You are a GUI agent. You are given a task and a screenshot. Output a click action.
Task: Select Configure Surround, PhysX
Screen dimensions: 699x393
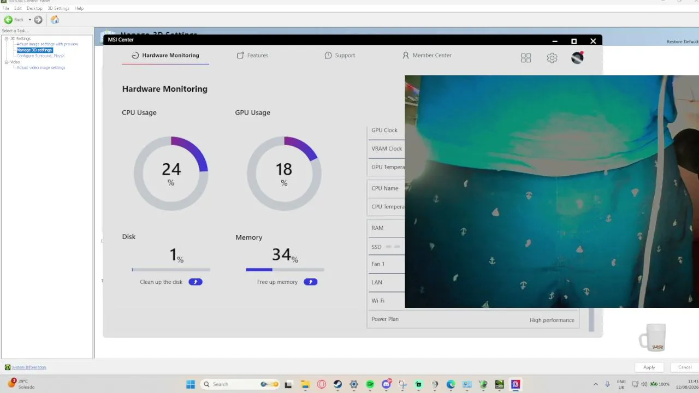click(x=40, y=56)
